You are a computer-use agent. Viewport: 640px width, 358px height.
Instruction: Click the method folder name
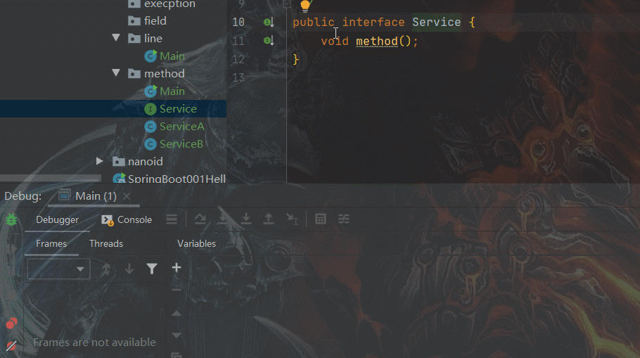pos(164,73)
